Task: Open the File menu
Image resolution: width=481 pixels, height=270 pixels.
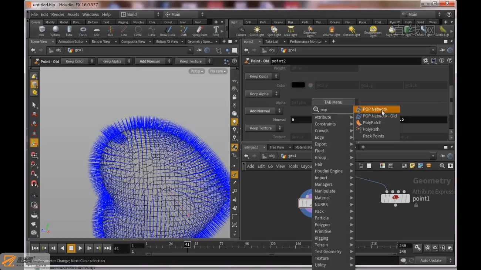Action: [x=34, y=14]
